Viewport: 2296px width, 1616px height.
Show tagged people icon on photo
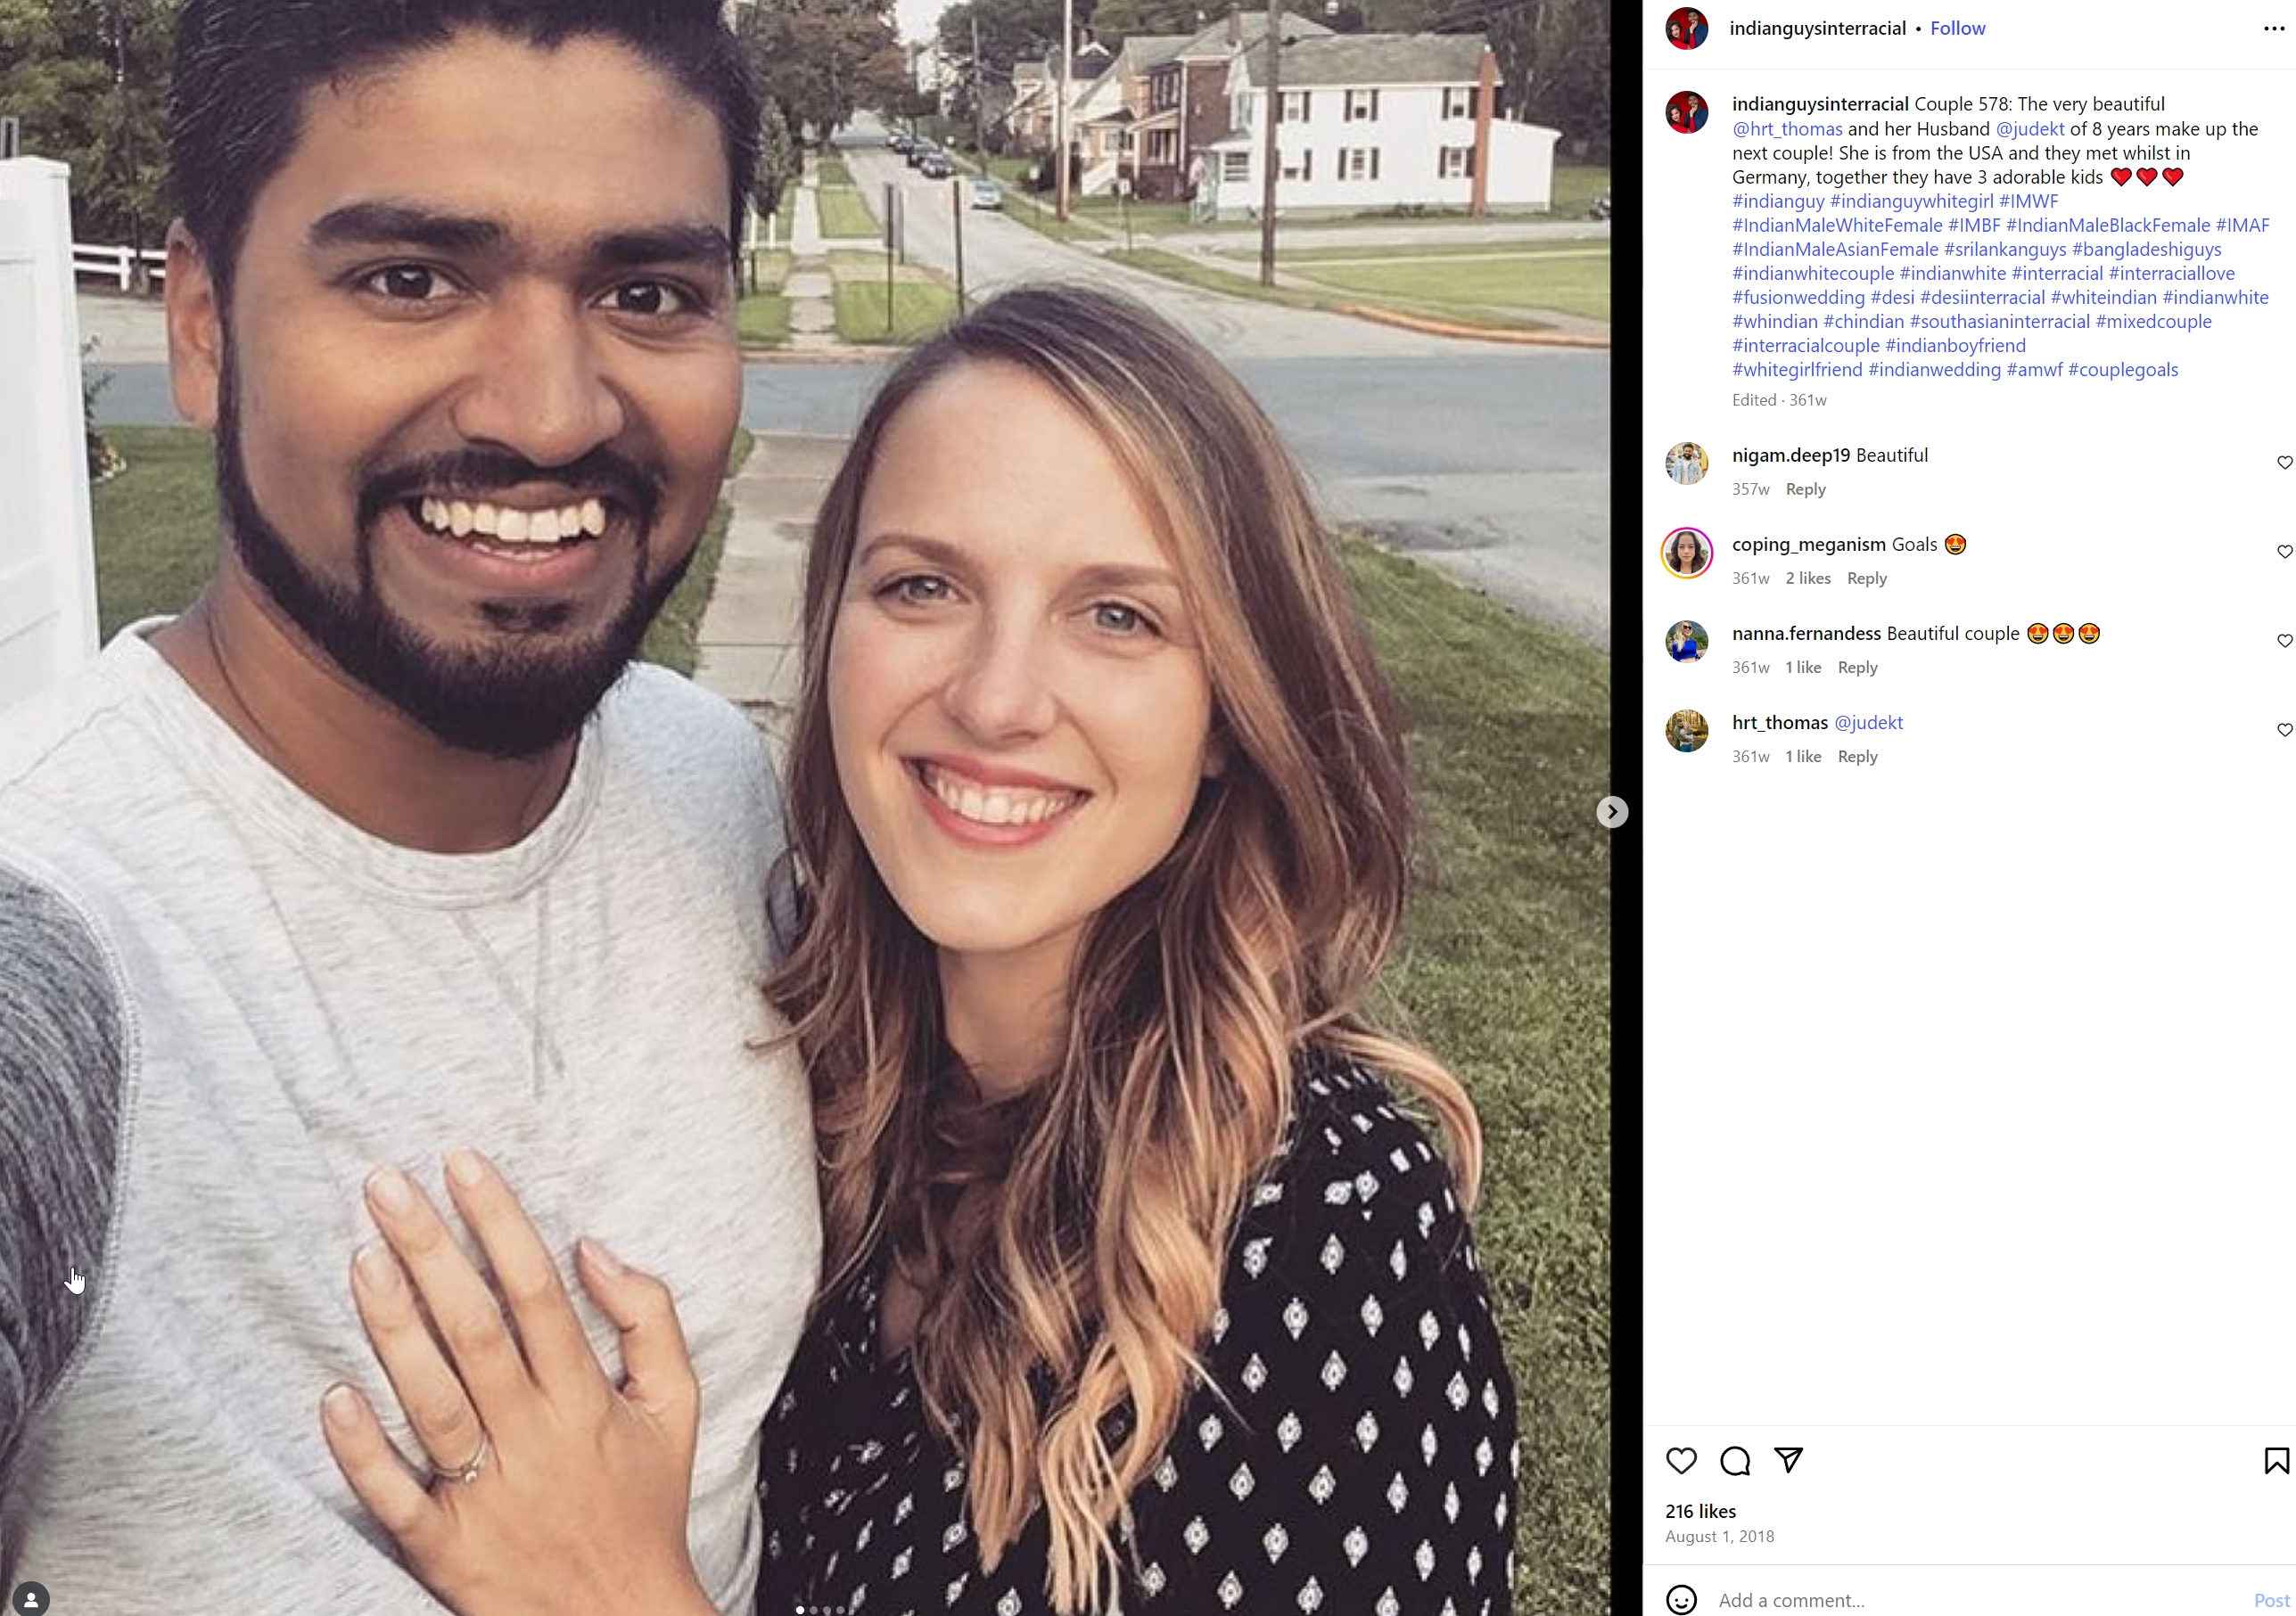click(31, 1598)
